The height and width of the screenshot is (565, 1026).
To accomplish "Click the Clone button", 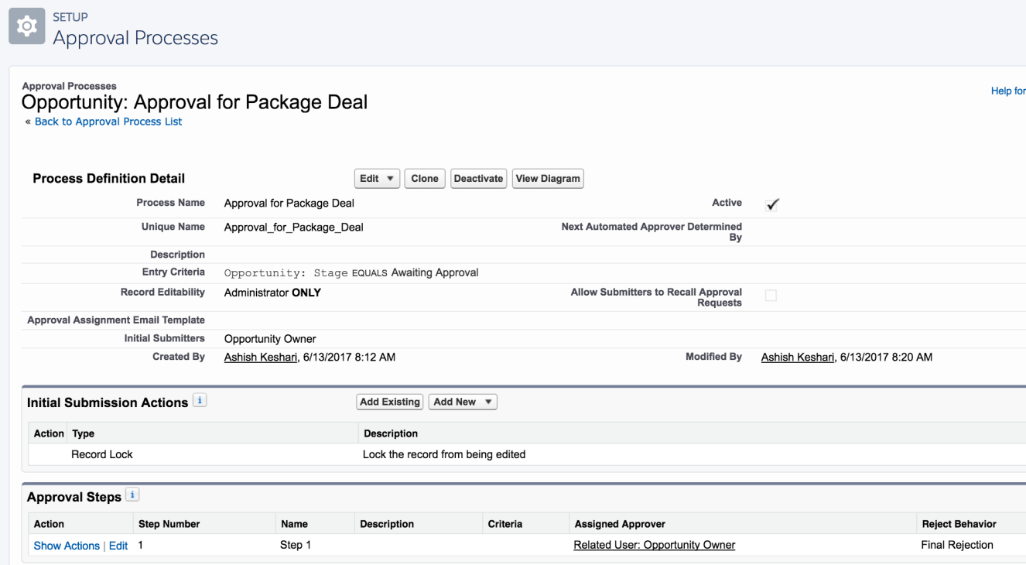I will 425,179.
